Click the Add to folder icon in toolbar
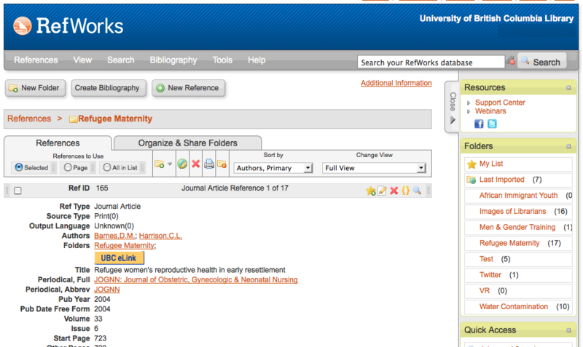583x347 pixels. 159,164
